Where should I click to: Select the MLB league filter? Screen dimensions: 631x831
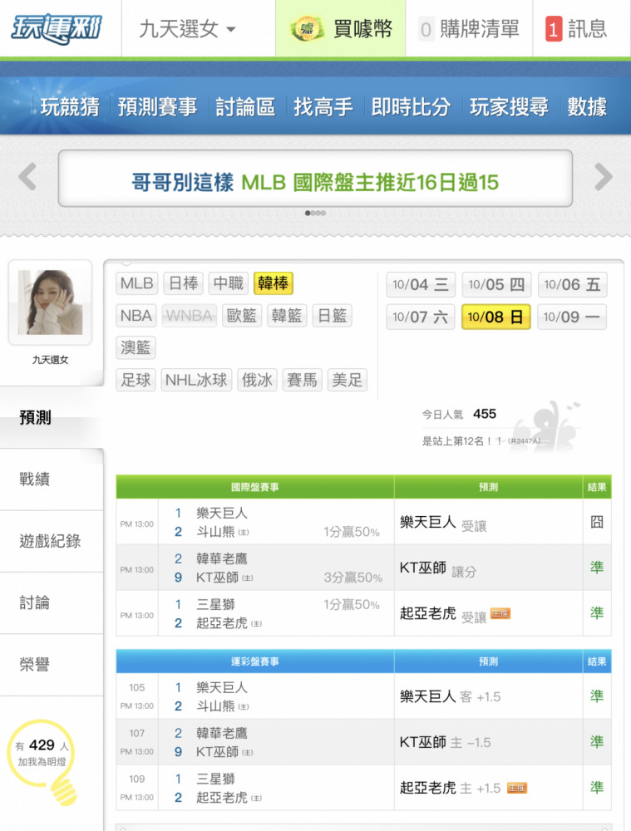click(136, 283)
